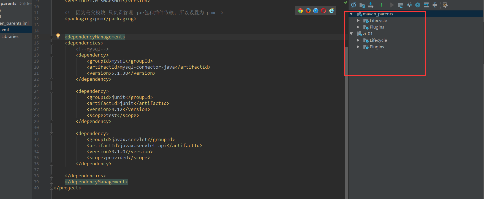Collapse the zi_01 tree node
Image resolution: width=484 pixels, height=199 pixels.
pos(351,33)
